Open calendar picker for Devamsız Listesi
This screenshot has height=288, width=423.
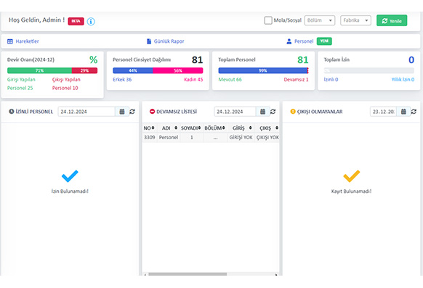click(262, 112)
